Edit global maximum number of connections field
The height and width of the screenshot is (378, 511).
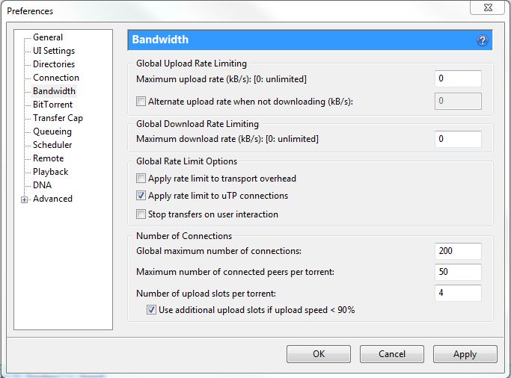pyautogui.click(x=458, y=251)
